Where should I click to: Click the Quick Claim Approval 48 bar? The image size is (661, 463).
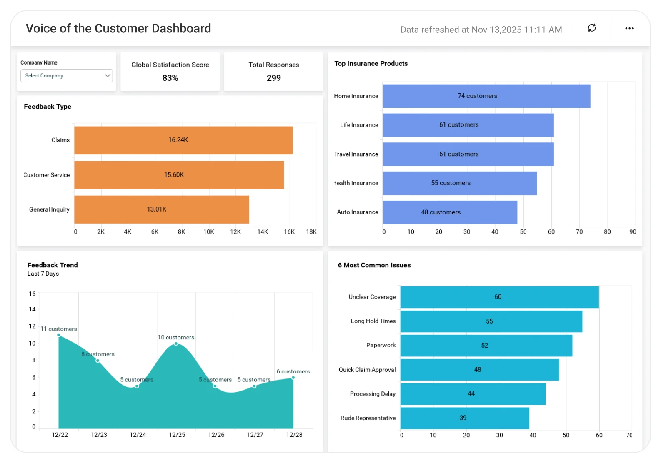pyautogui.click(x=479, y=370)
